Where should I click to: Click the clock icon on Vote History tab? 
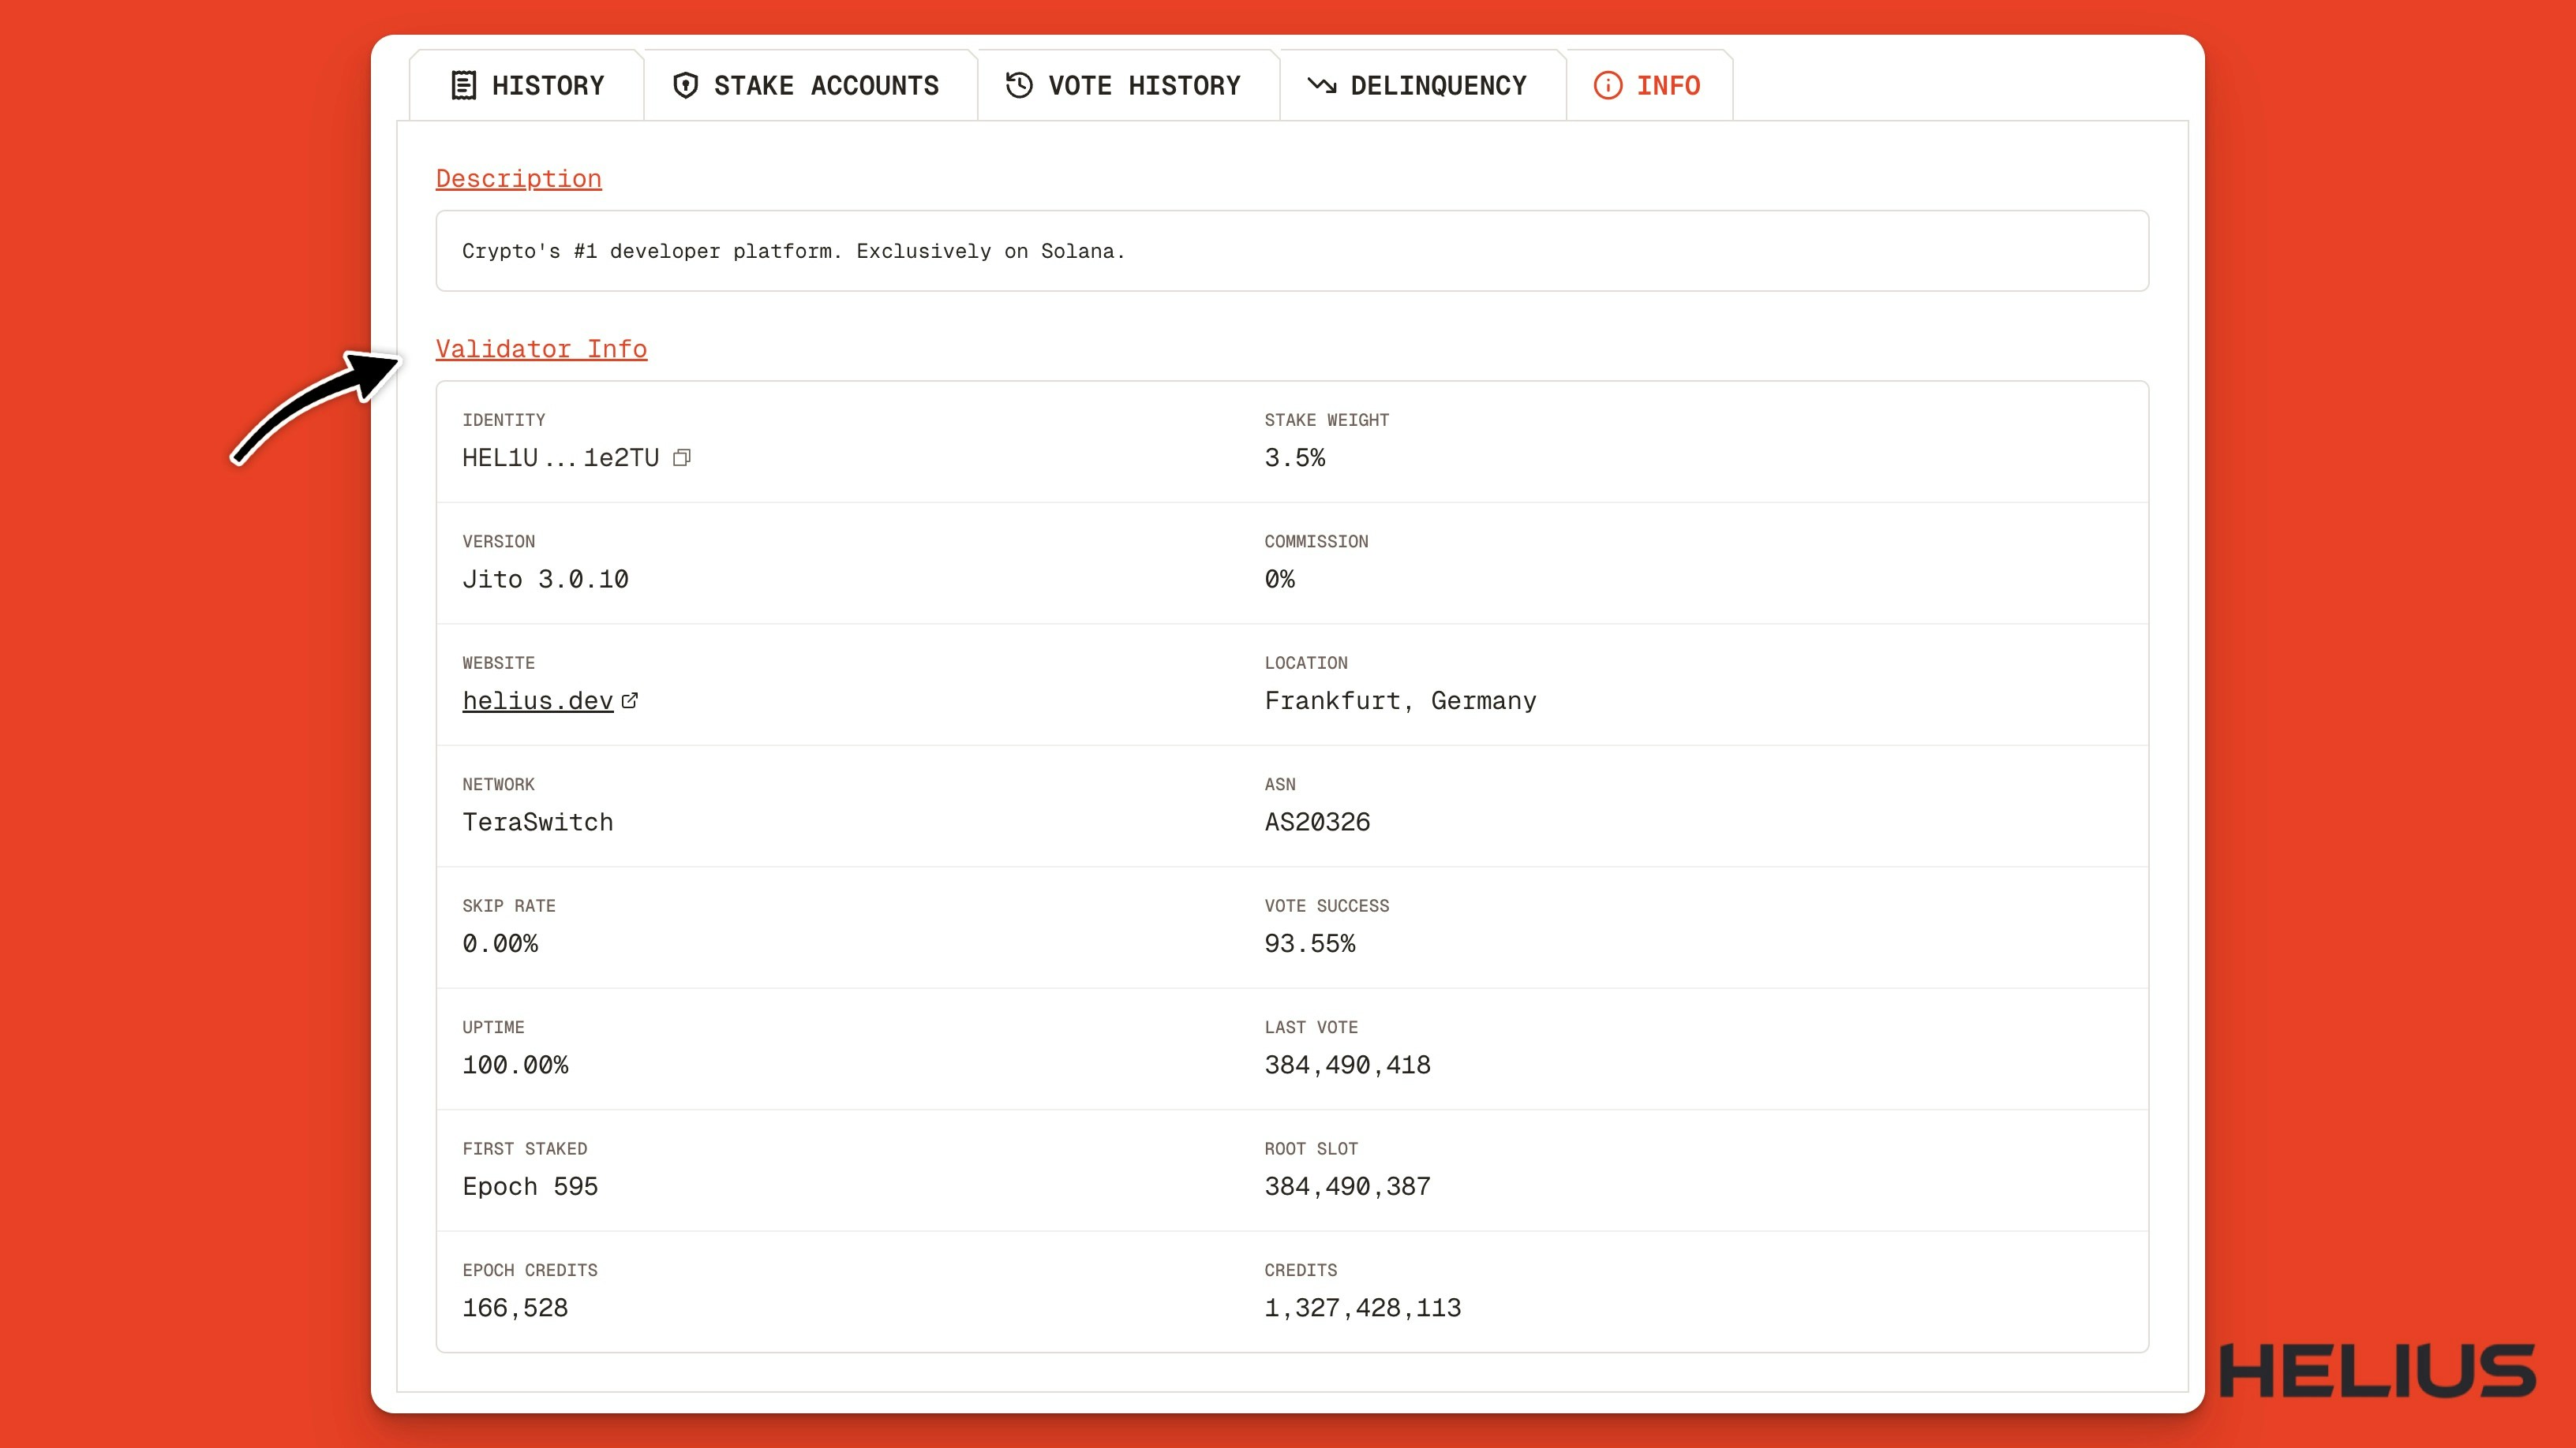point(1017,85)
